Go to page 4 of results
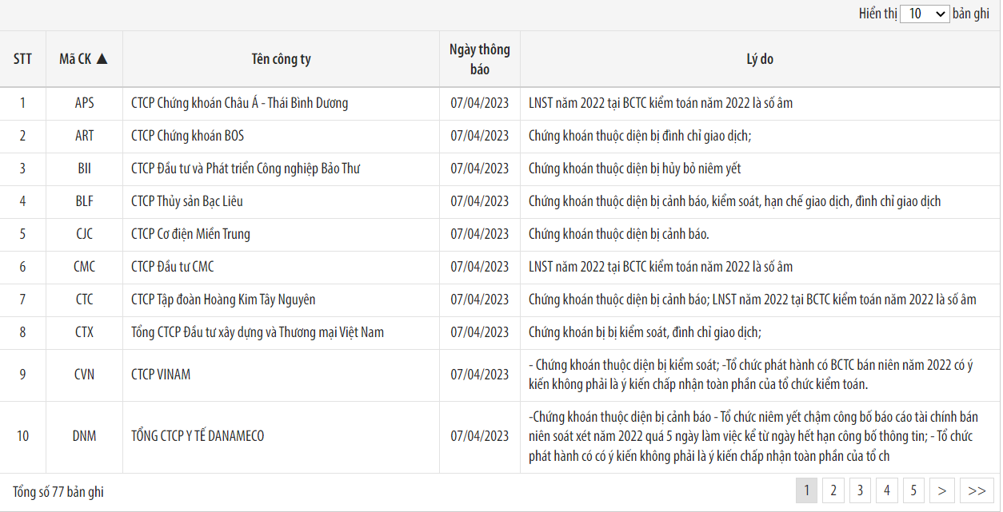Image resolution: width=1003 pixels, height=512 pixels. click(x=886, y=490)
